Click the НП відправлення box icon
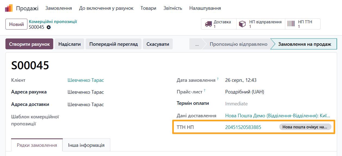 coord(242,24)
